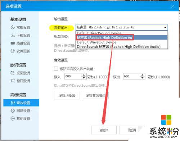Open 软件更新 software update page
This screenshot has height=141, width=180.
[x=21, y=51]
